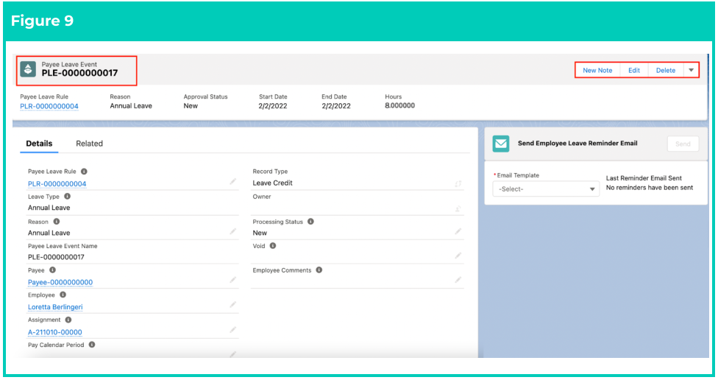Show info tooltip next to Assignment field
Screen dimensions: 718x380
tap(68, 320)
